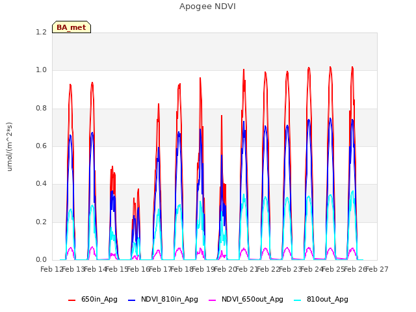Click the Feb 24 x-axis date label
416x312 pixels.
[312, 270]
